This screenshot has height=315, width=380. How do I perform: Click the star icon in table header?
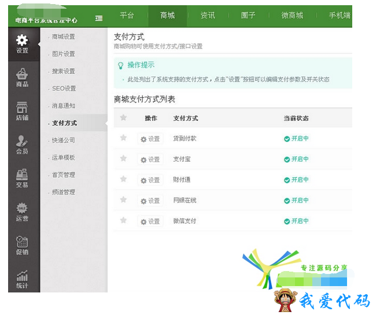tap(123, 118)
